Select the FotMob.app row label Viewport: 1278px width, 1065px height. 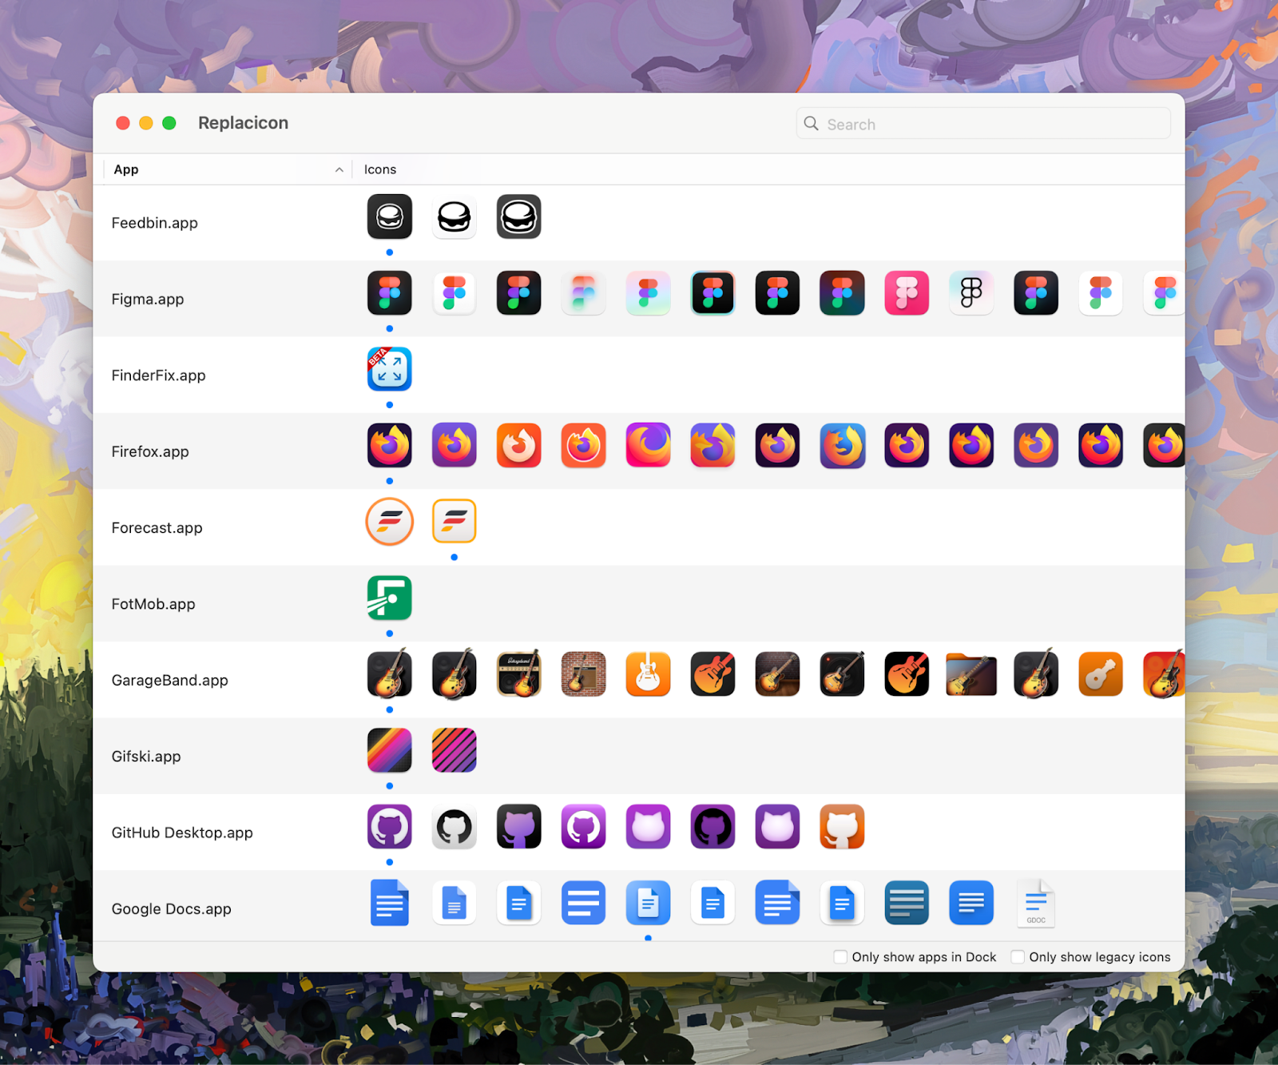153,604
